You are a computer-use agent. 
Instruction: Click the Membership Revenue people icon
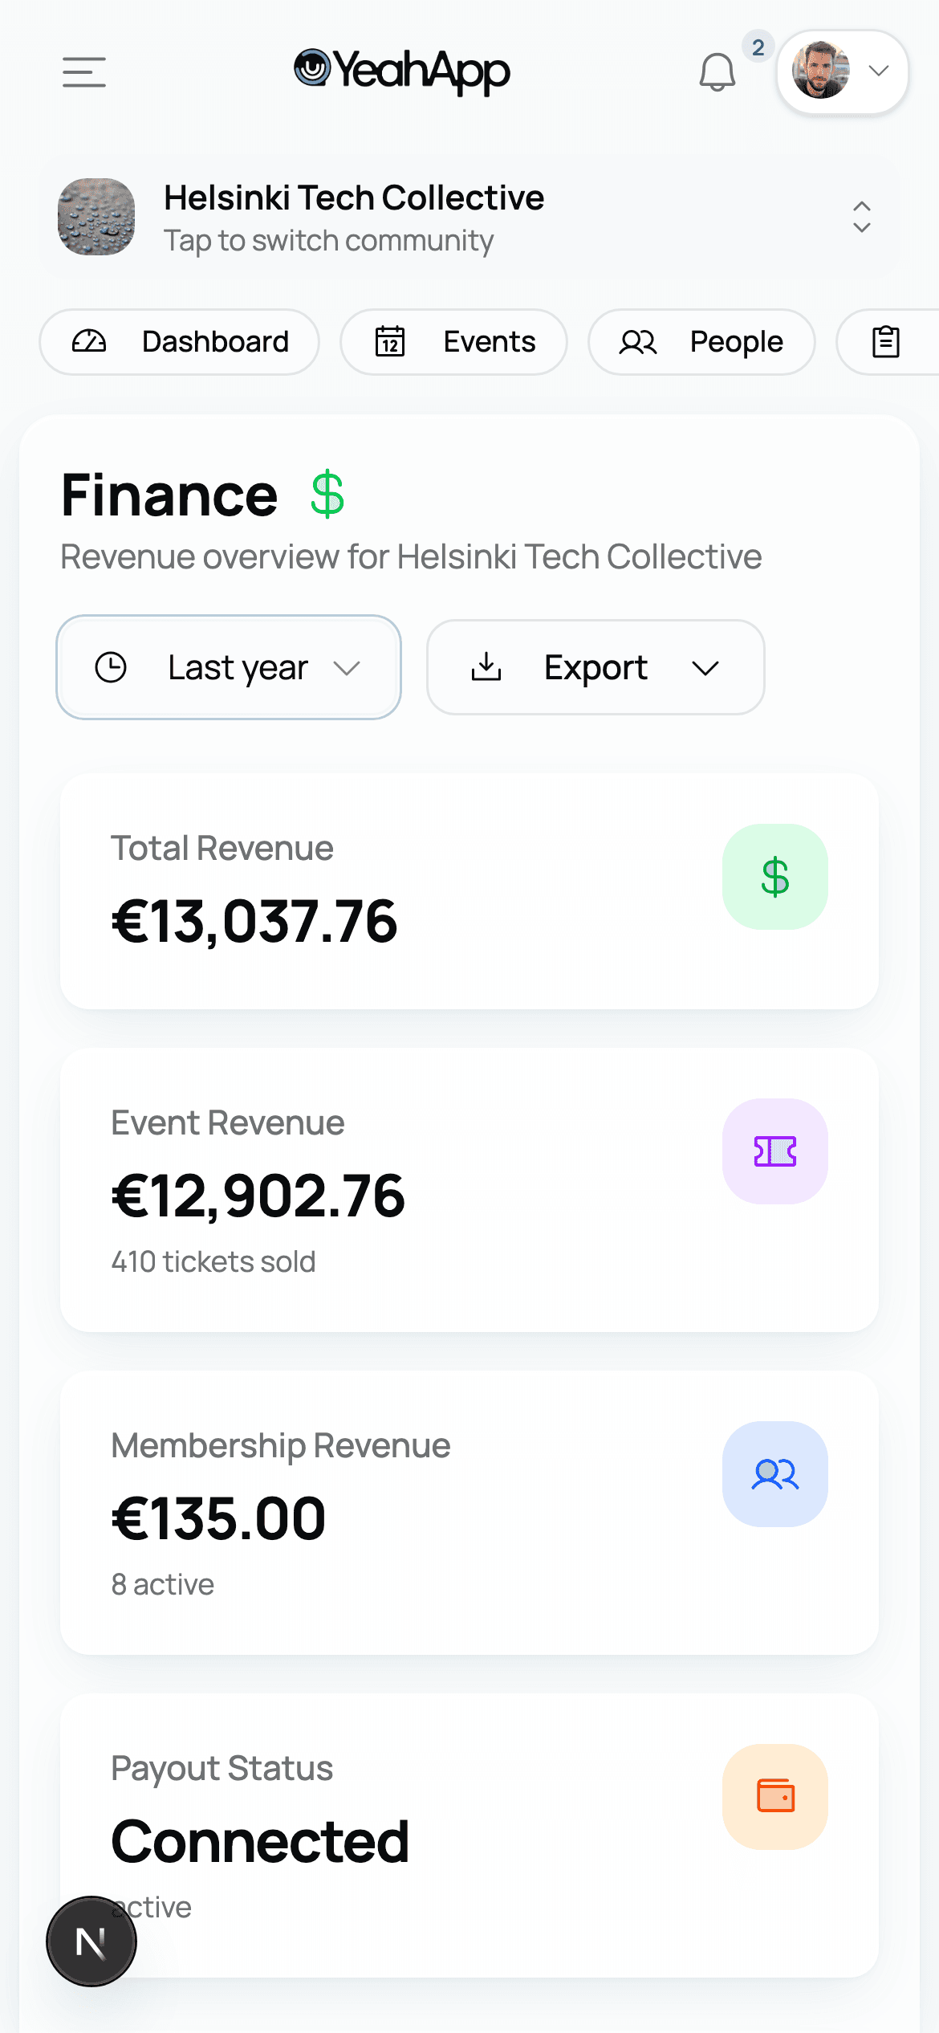point(775,1474)
